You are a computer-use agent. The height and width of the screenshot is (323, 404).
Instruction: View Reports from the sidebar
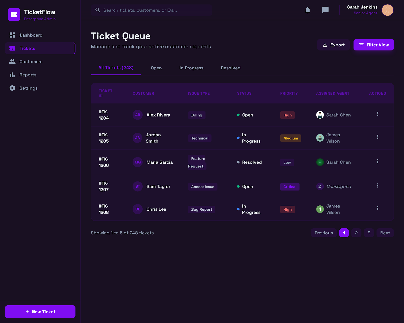tap(28, 75)
